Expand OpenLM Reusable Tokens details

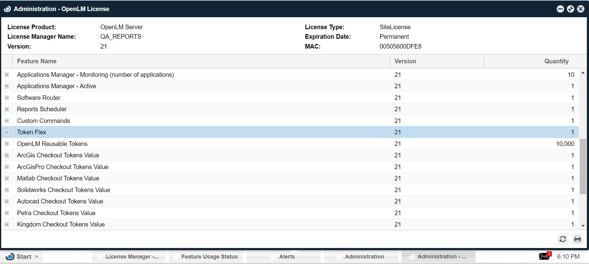[x=7, y=144]
